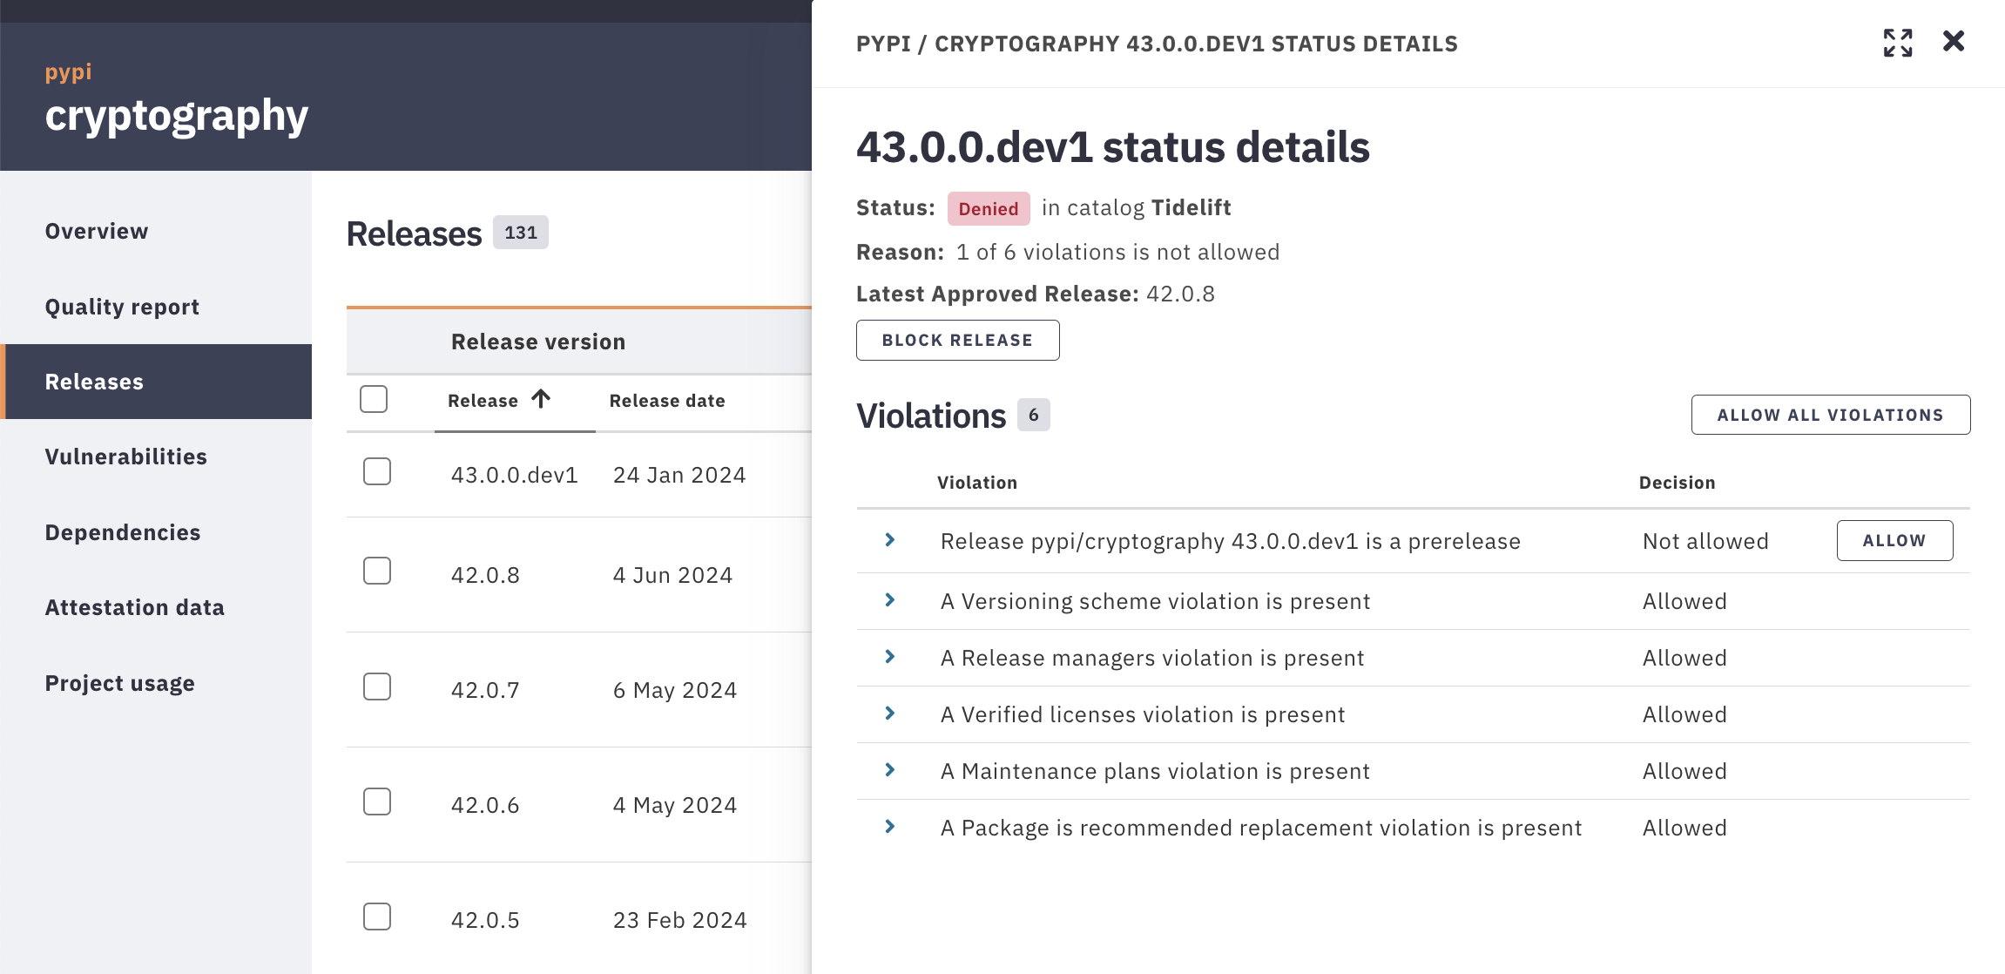The height and width of the screenshot is (974, 2005).
Task: Click the 24 Jan 2024 date
Action: click(679, 475)
